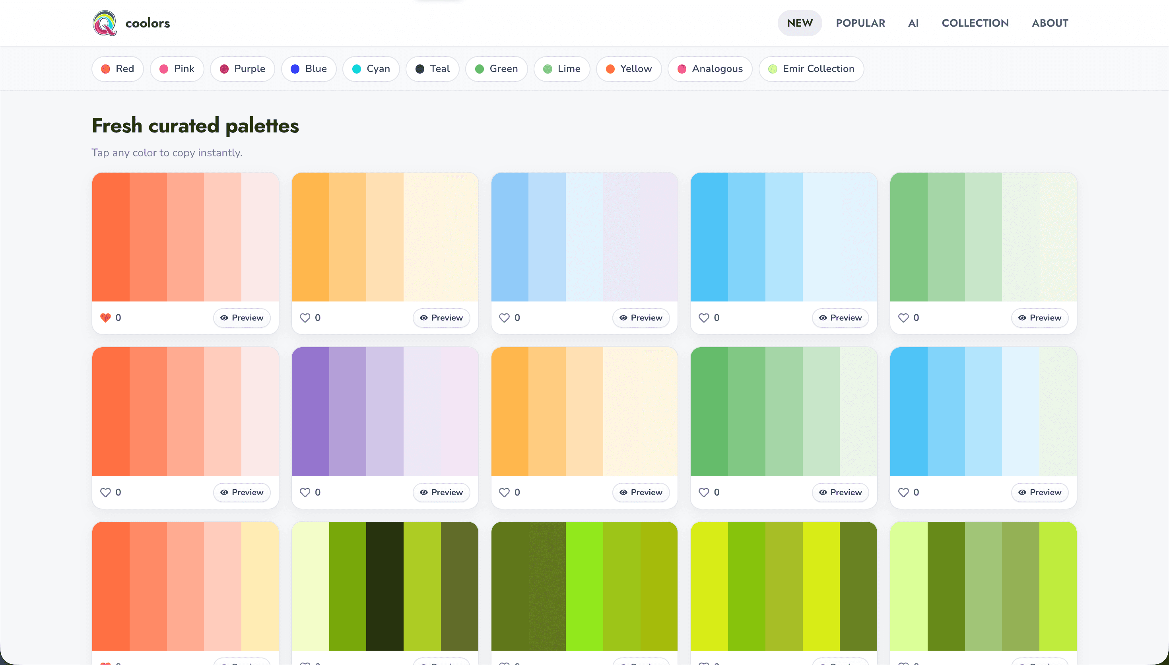Click heart under second-row green palette
This screenshot has height=665, width=1169.
(x=704, y=492)
